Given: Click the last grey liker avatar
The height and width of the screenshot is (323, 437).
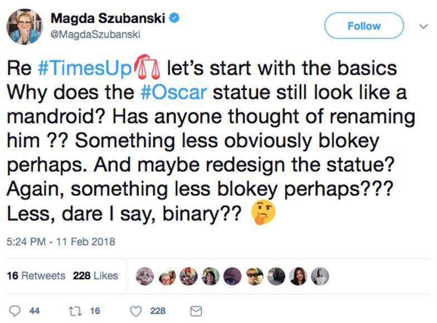Looking at the screenshot, I should (320, 276).
